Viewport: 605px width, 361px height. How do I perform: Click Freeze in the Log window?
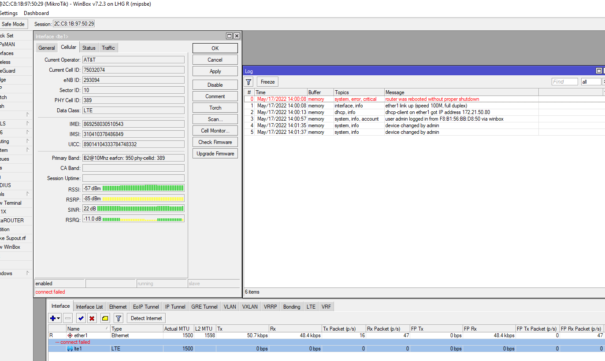click(267, 82)
